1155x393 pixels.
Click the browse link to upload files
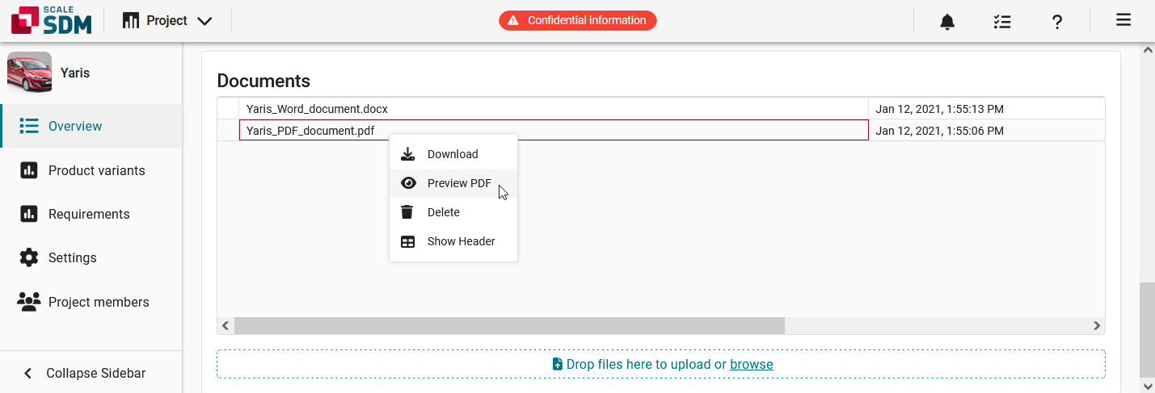pos(751,364)
